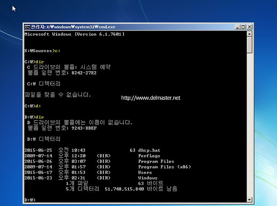The height and width of the screenshot is (206, 277).
Task: Click the <DIR> marker in the Users row
Action: (103, 172)
